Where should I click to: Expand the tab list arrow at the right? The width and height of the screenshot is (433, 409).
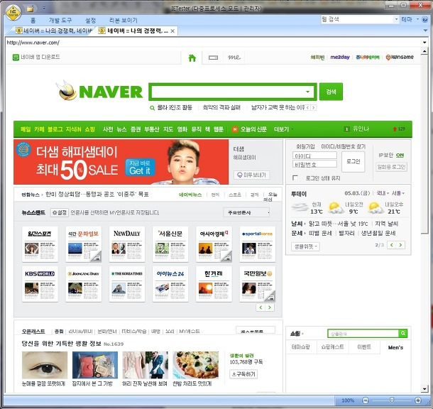coord(425,31)
